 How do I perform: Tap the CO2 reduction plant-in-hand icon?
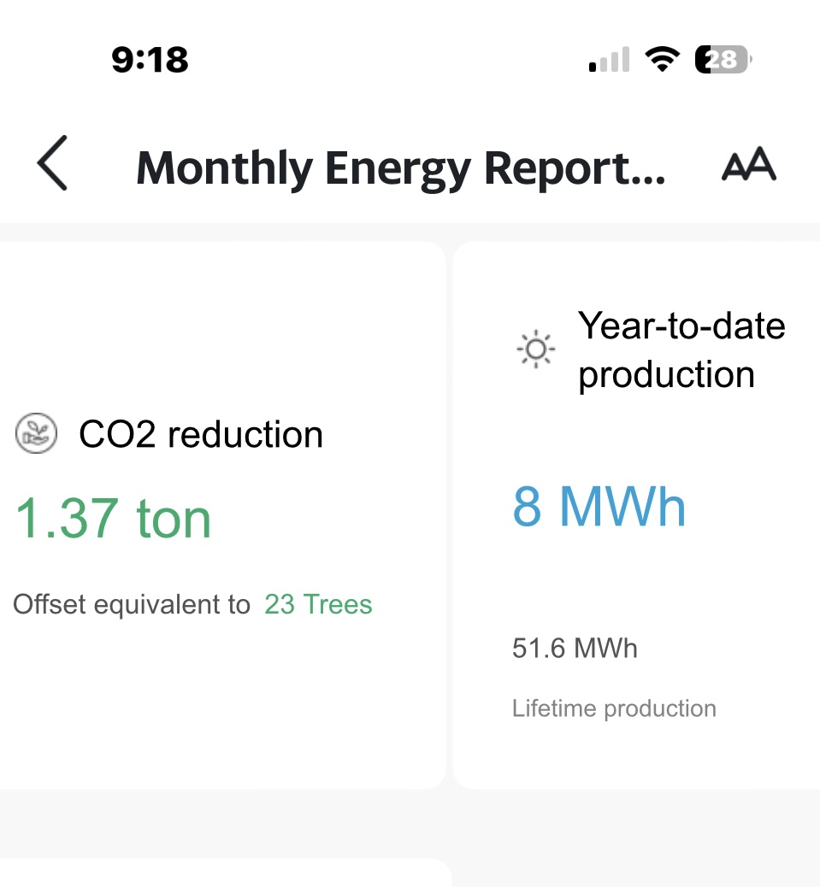(x=36, y=433)
